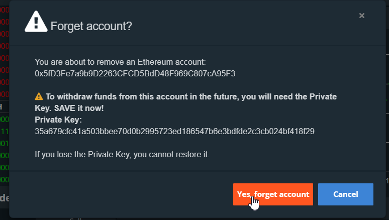Click the bold "Private Key:" label
The image size is (389, 220).
(58, 120)
